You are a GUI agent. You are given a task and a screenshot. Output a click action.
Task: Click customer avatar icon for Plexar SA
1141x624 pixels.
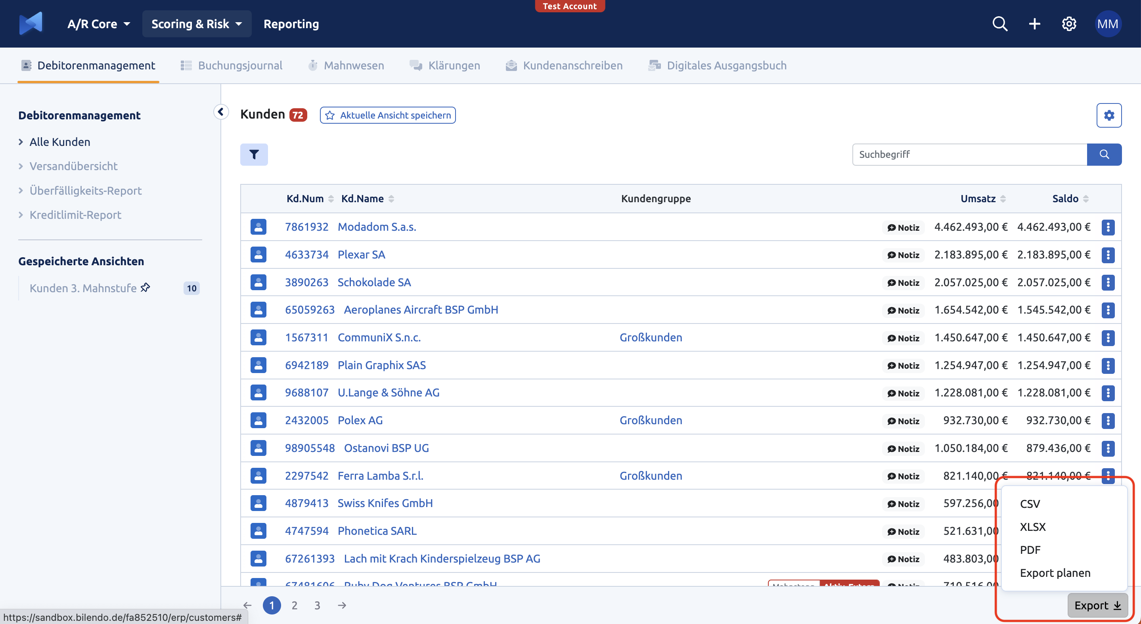click(x=258, y=255)
